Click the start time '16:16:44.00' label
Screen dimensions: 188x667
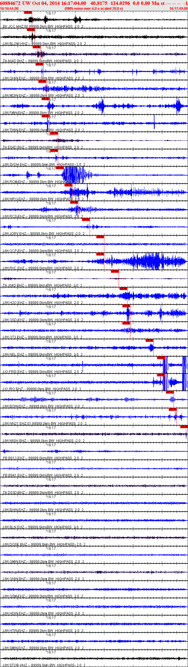pos(9,9)
